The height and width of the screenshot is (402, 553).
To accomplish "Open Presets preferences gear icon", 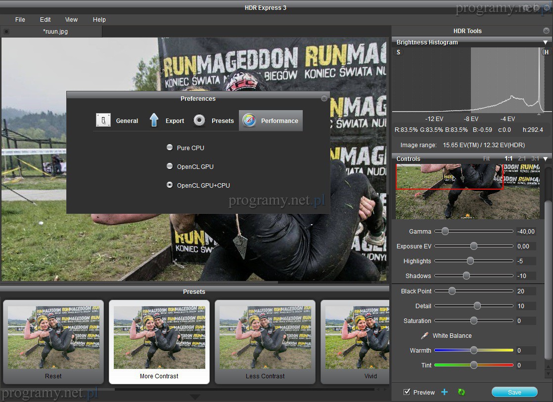I will (x=213, y=121).
